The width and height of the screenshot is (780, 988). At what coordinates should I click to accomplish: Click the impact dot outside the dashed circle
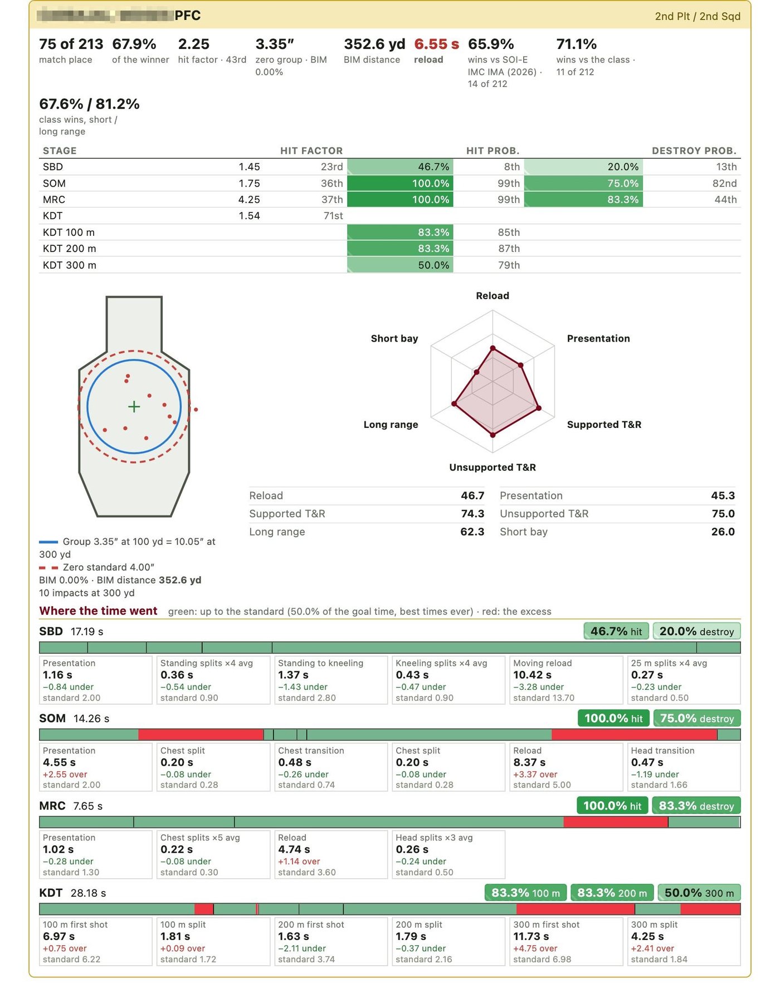(196, 410)
